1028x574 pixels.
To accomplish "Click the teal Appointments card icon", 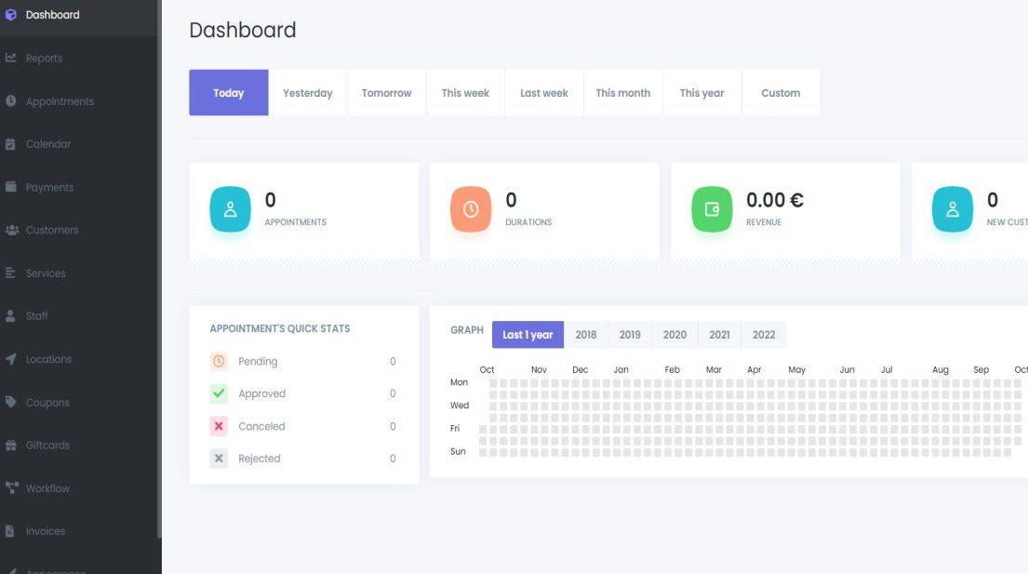I will point(230,209).
